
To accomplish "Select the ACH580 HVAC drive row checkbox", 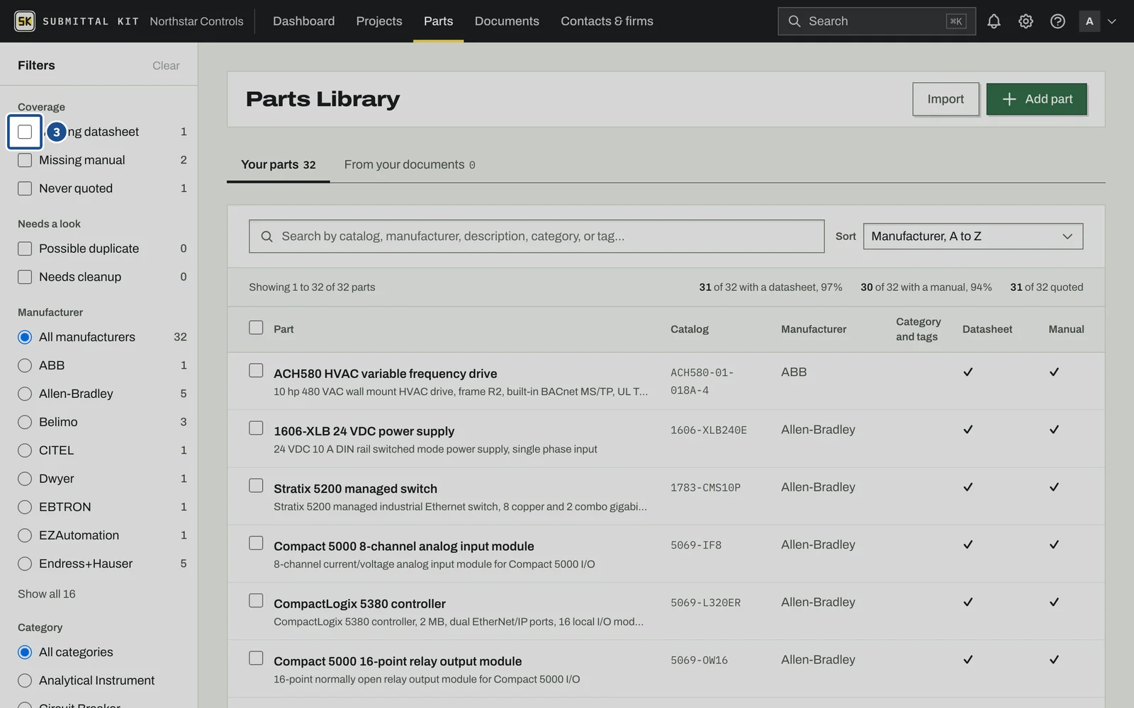I will (x=256, y=370).
